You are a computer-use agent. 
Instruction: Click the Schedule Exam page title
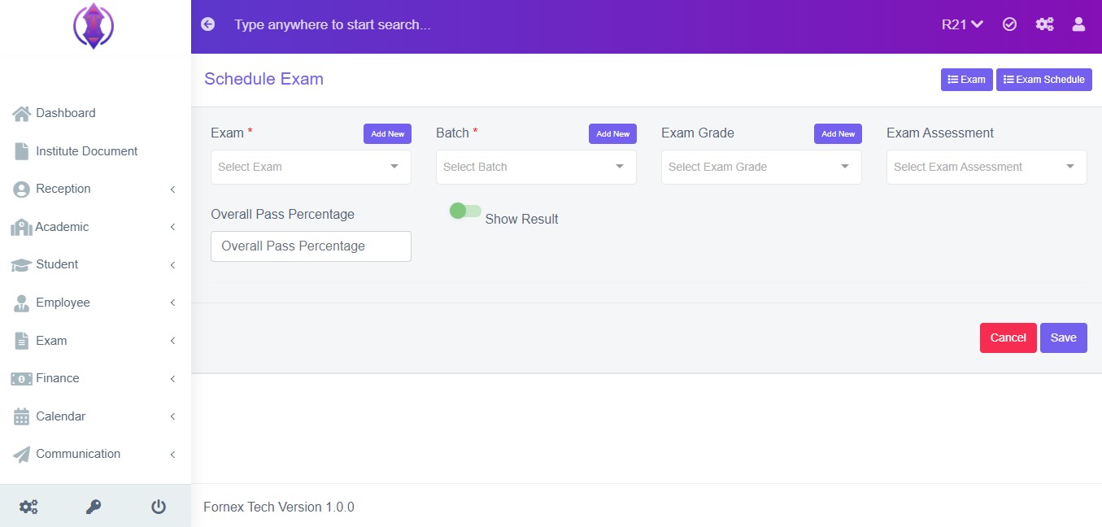coord(264,79)
